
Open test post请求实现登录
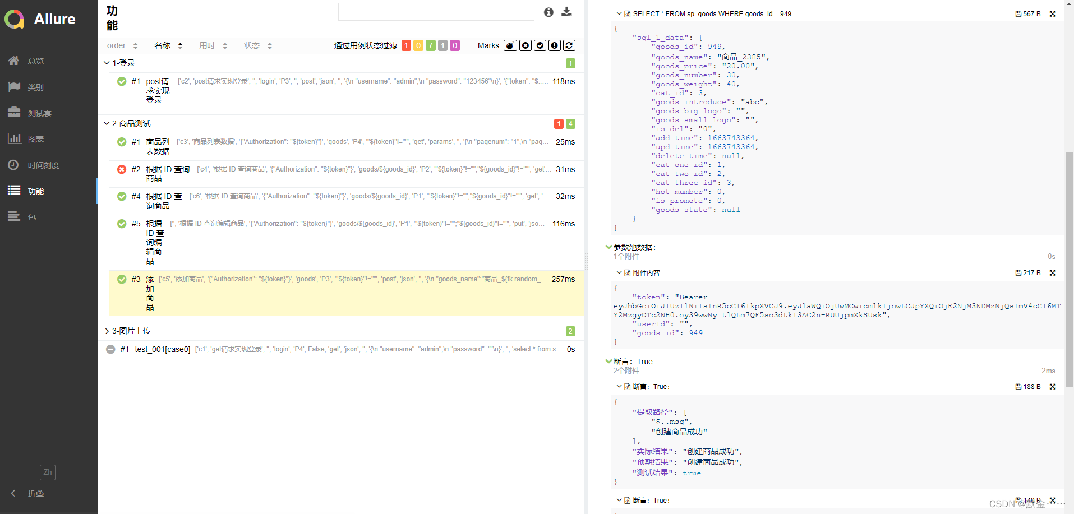click(347, 90)
